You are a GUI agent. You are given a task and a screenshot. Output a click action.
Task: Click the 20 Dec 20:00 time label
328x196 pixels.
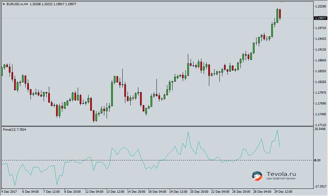(x=198, y=192)
